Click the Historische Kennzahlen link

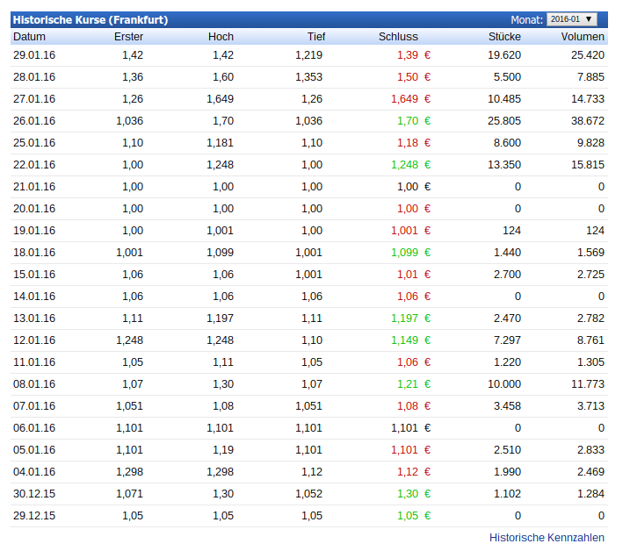(547, 537)
